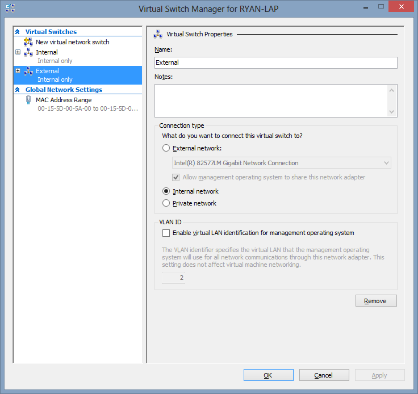Collapse the Virtual Switches section chevron
418x394 pixels.
click(x=18, y=32)
